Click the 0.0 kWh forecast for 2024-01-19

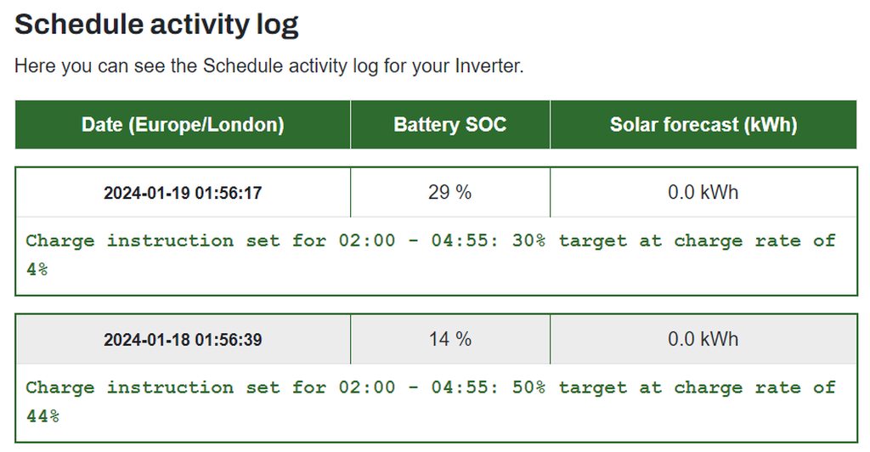703,192
